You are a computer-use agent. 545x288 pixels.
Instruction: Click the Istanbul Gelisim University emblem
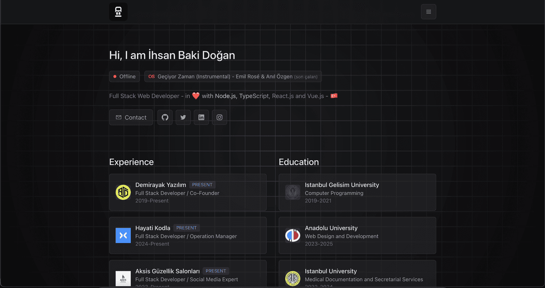point(292,192)
